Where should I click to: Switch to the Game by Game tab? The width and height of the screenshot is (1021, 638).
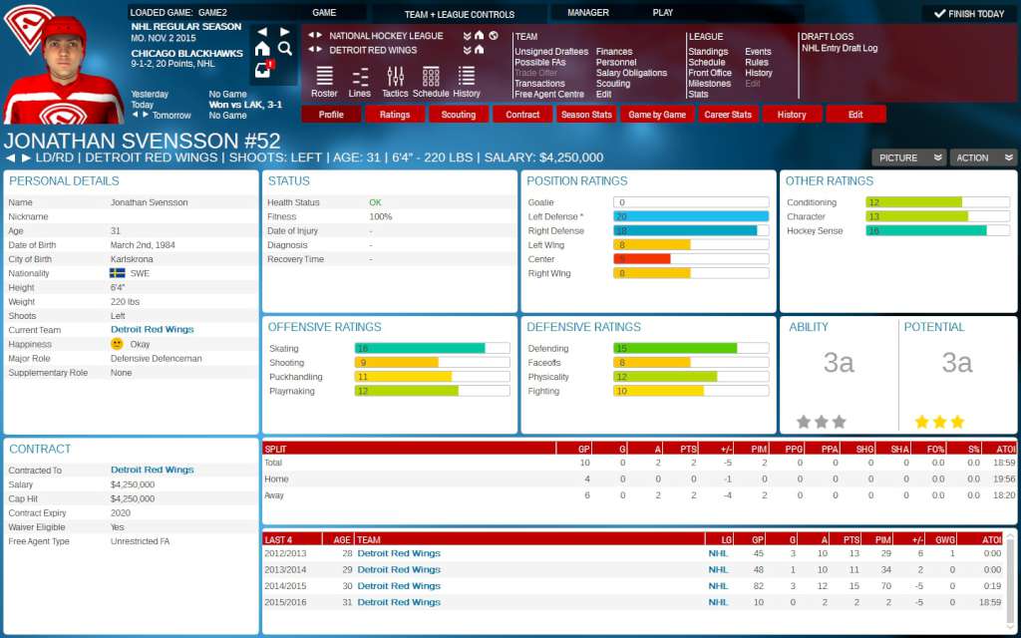pyautogui.click(x=659, y=115)
